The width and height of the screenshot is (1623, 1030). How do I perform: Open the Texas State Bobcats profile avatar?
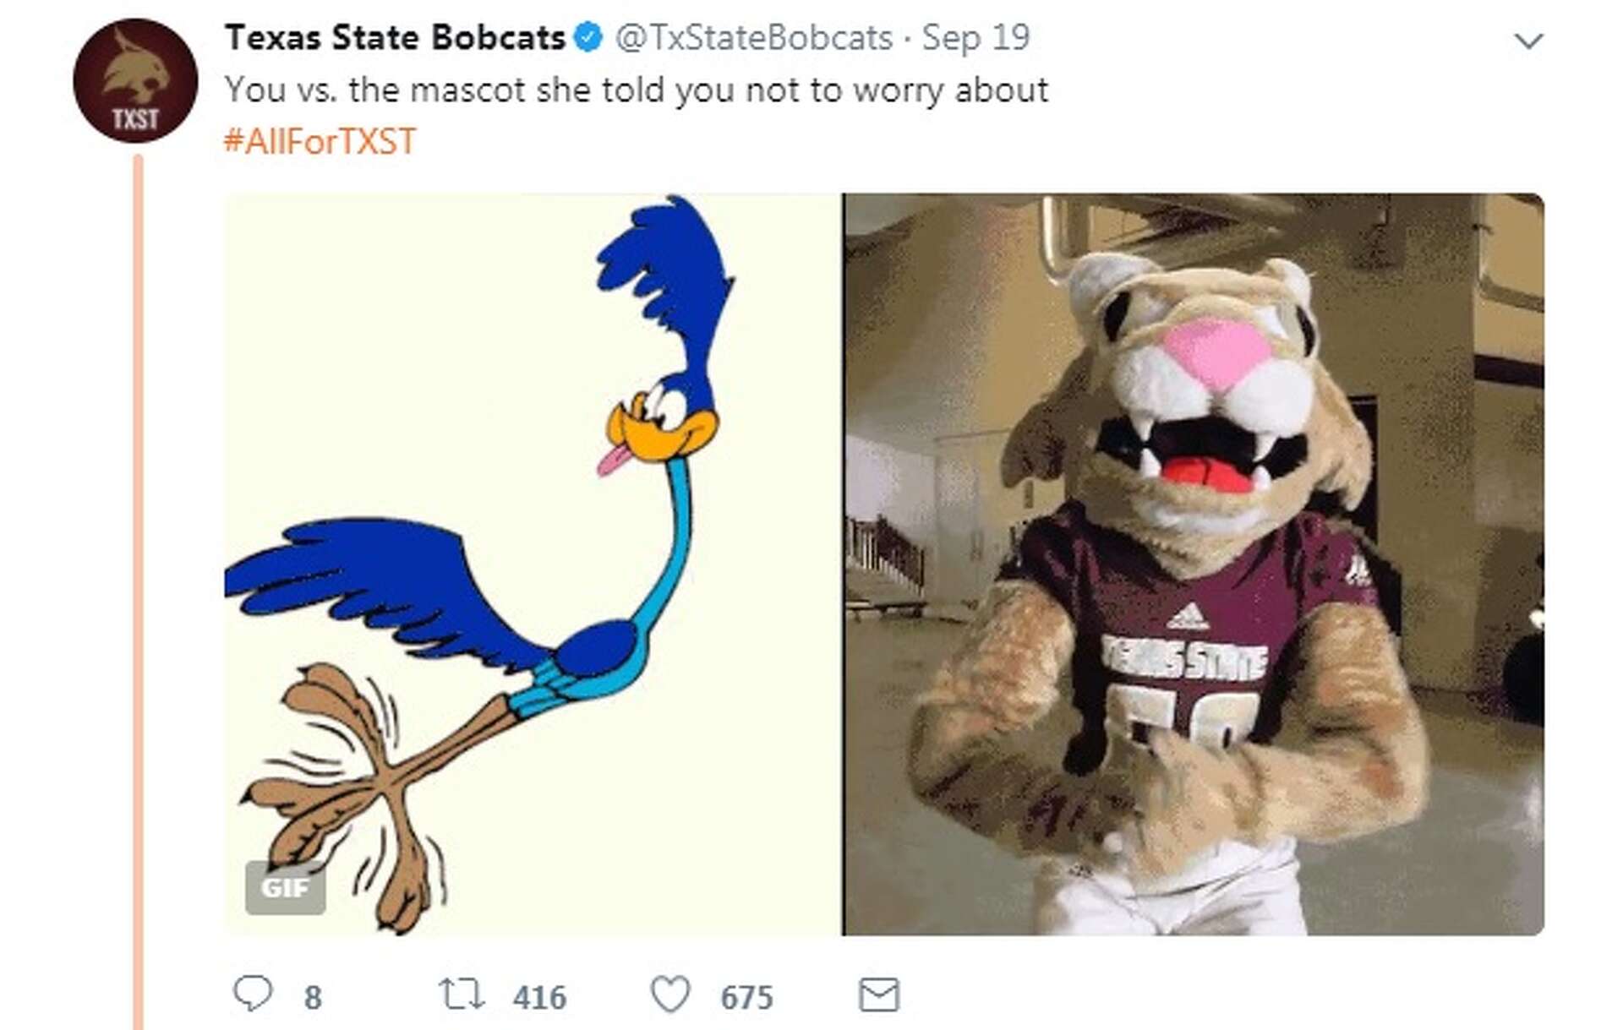pos(135,80)
